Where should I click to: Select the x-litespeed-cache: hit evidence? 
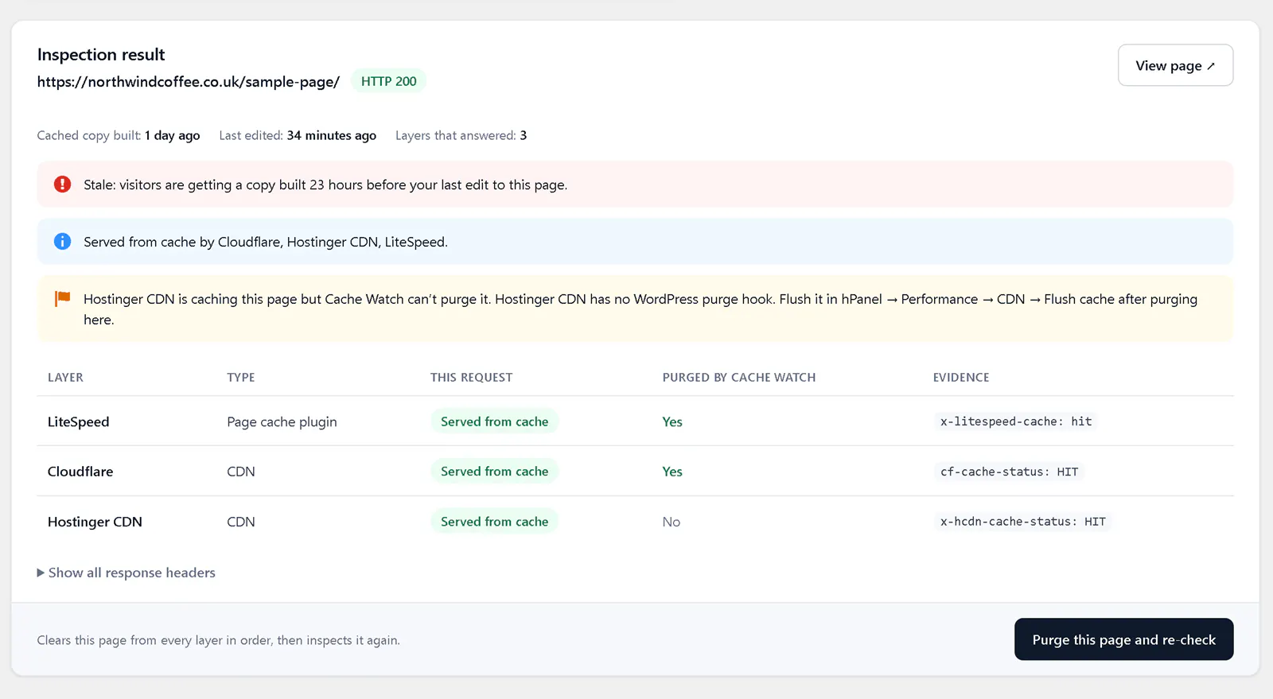tap(1016, 421)
